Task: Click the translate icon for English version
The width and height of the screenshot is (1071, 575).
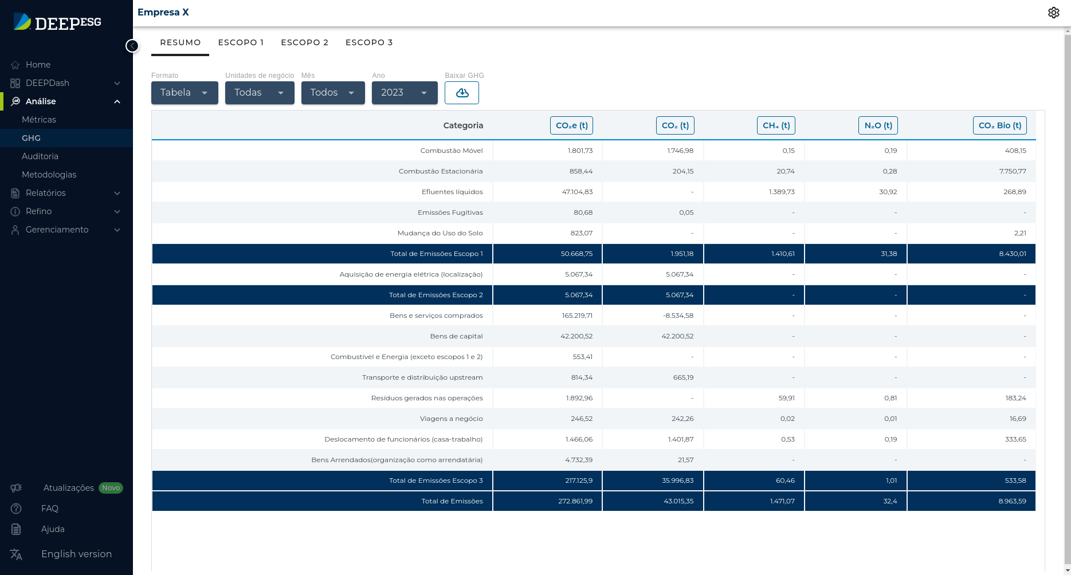Action: [16, 554]
